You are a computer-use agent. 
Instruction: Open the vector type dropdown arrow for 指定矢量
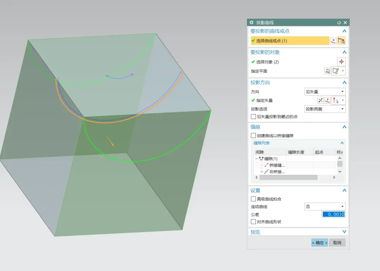pos(343,100)
